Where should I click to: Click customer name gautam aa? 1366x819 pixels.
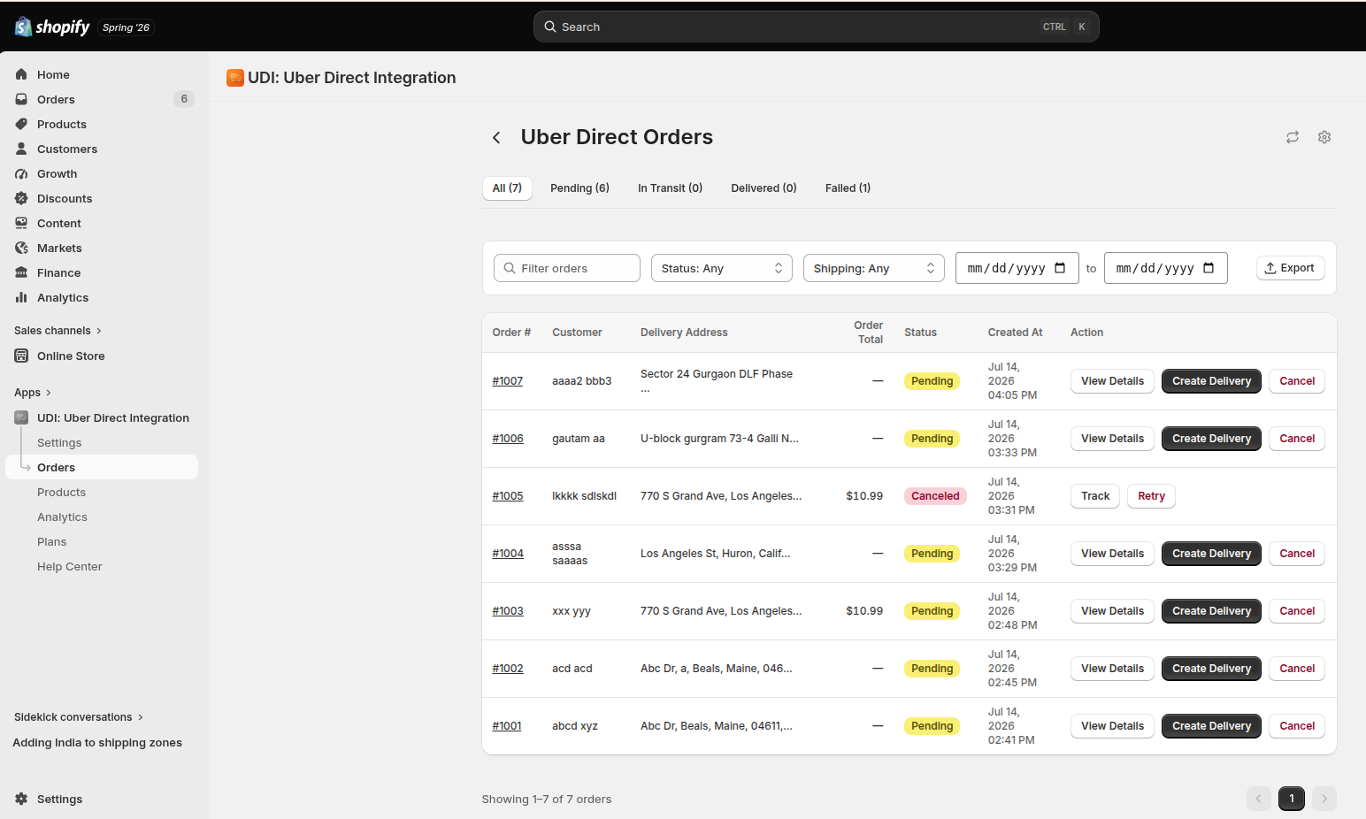pyautogui.click(x=579, y=439)
